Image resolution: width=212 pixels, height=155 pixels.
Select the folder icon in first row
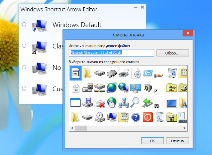click(87, 73)
